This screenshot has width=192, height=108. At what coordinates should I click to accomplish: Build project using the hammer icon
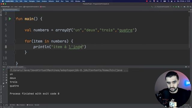(152, 7)
